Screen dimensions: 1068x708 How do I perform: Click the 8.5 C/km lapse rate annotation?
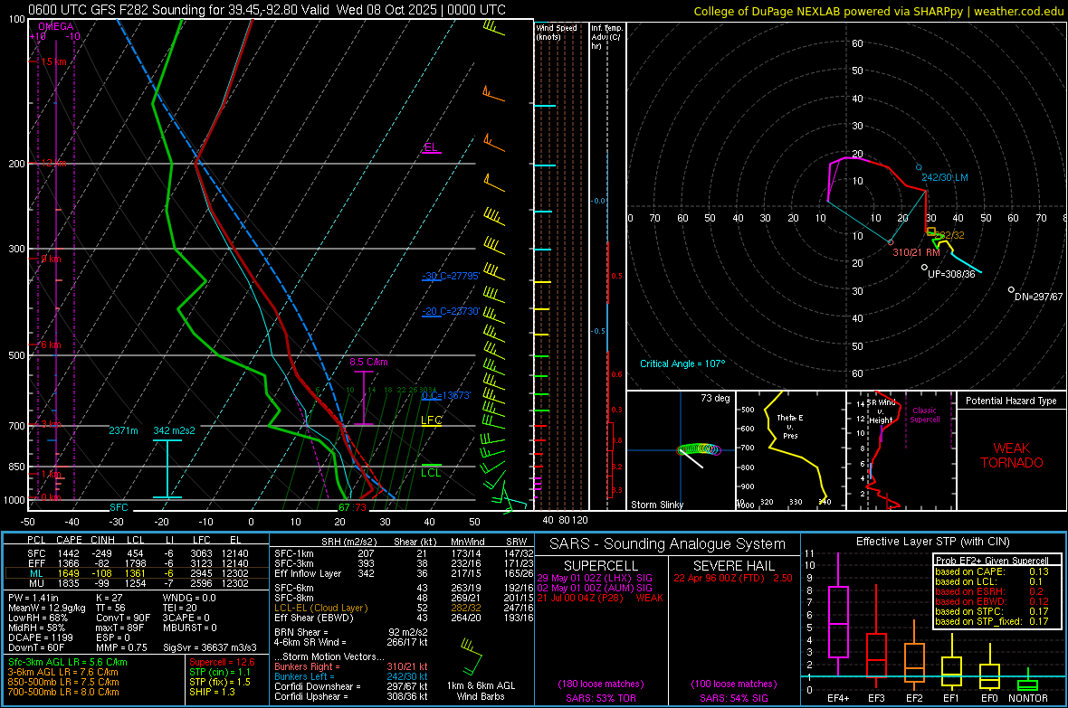[368, 363]
